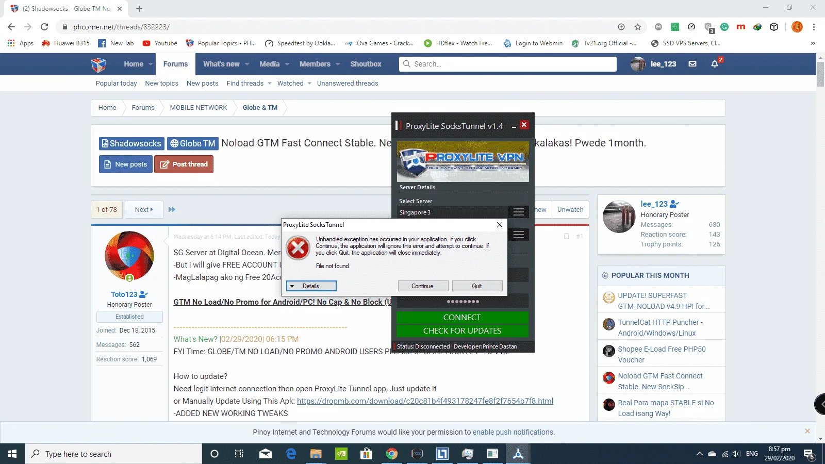
Task: Click the green CONNECT button
Action: [462, 317]
